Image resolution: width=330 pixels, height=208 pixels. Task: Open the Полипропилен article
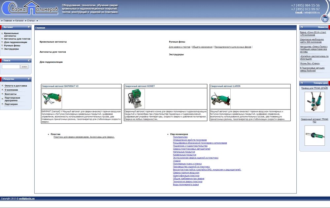[180, 137]
